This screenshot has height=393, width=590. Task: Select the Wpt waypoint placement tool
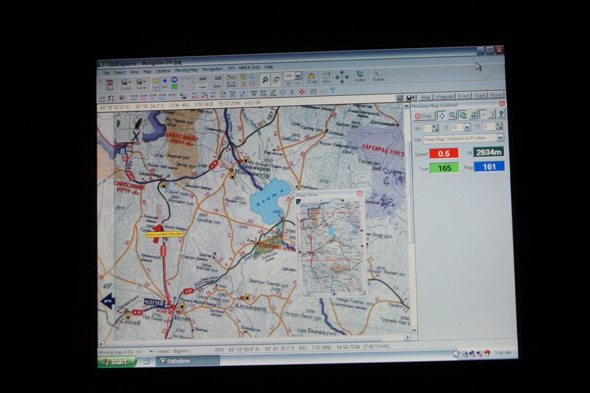155,84
